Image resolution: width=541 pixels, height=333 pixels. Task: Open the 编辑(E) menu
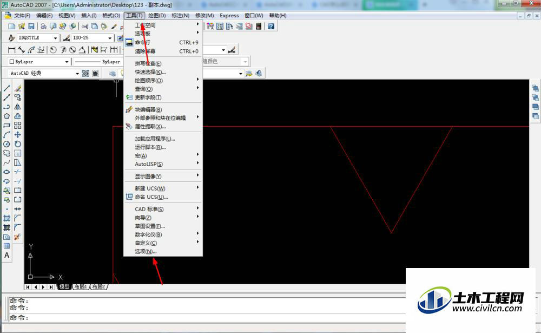[x=44, y=16]
